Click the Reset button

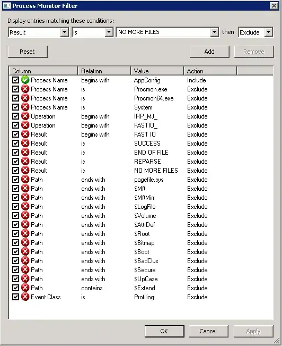coord(28,52)
